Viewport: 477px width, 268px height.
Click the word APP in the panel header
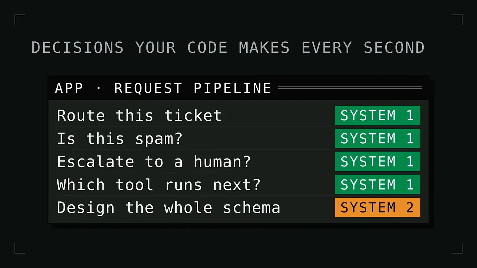pos(69,88)
